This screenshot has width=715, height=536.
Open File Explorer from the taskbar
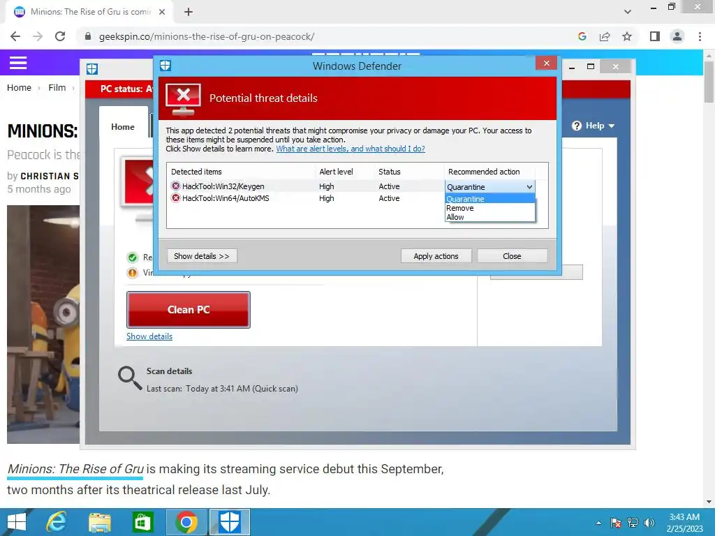[100, 523]
